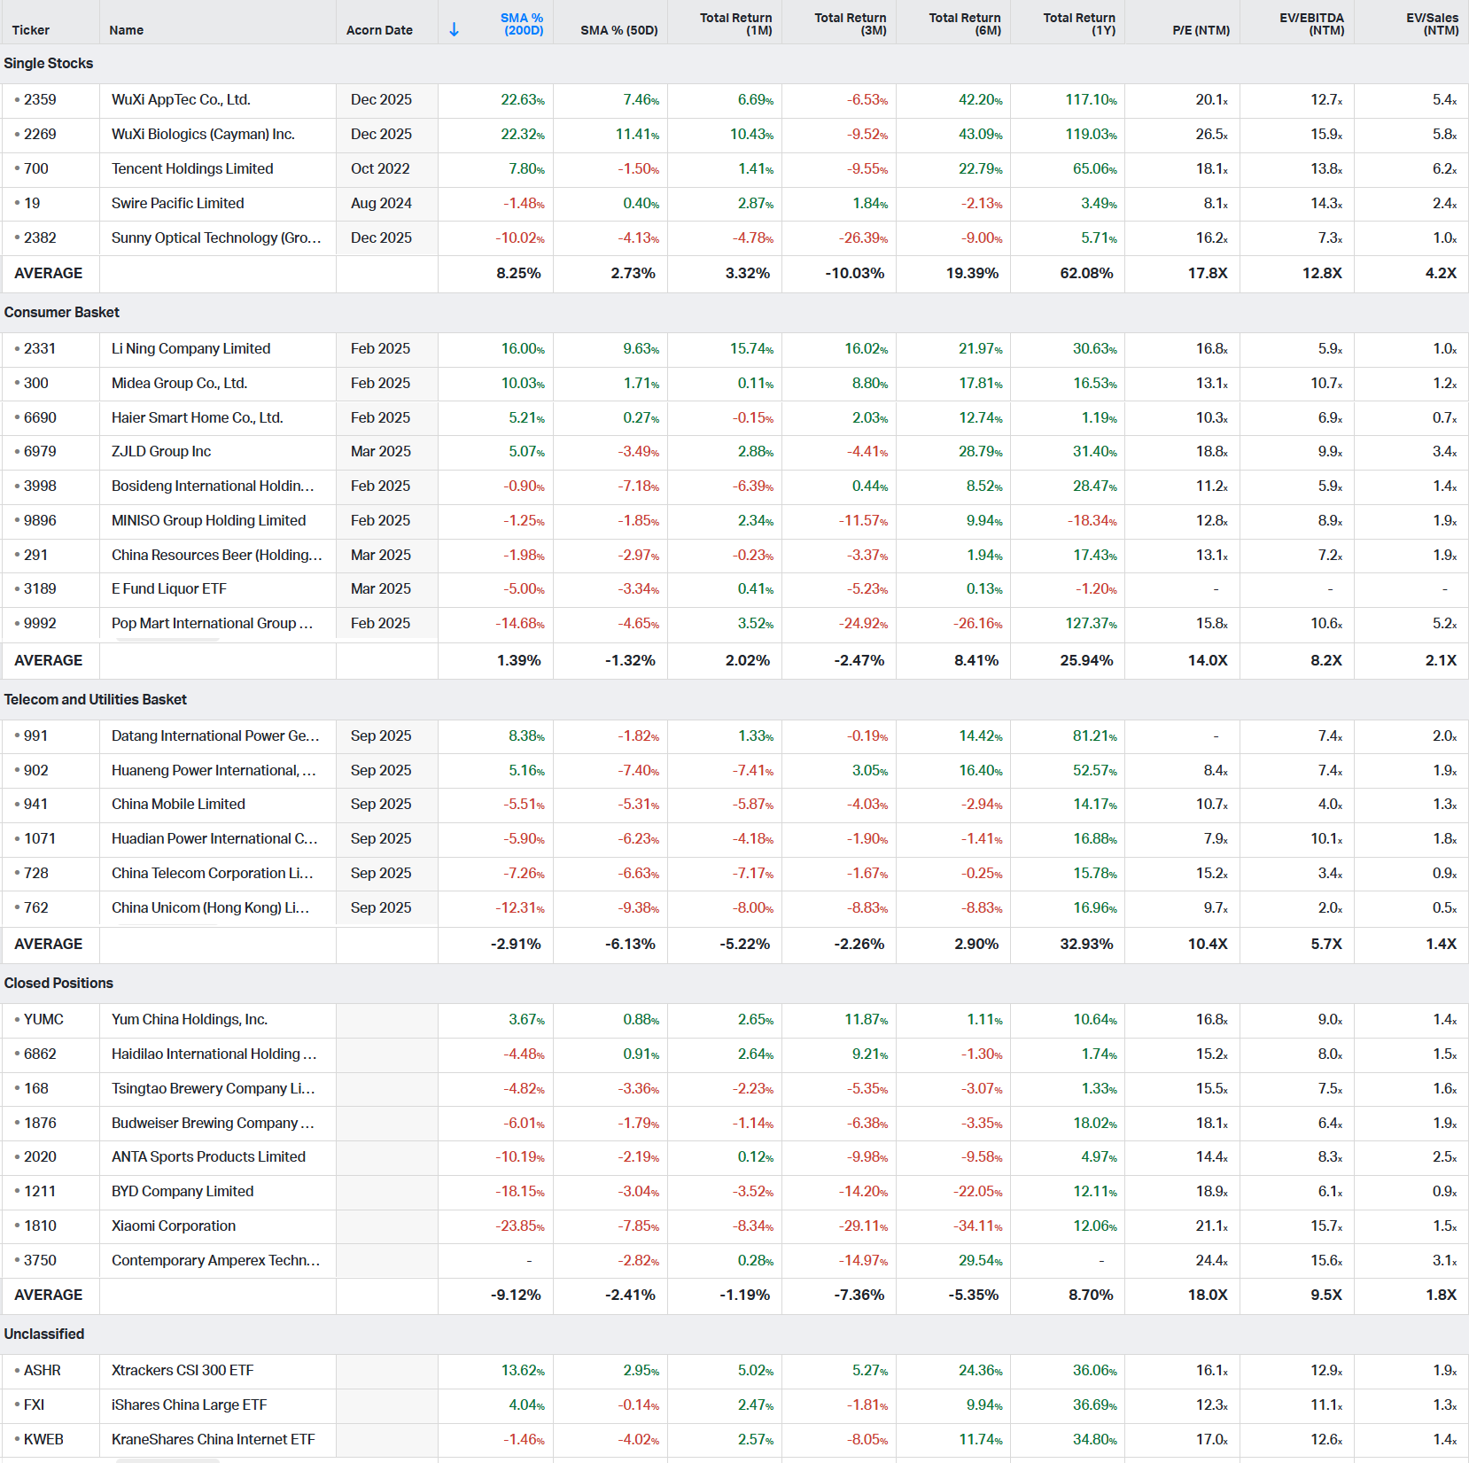
Task: Open Huaneng Power International entry
Action: pos(214,771)
